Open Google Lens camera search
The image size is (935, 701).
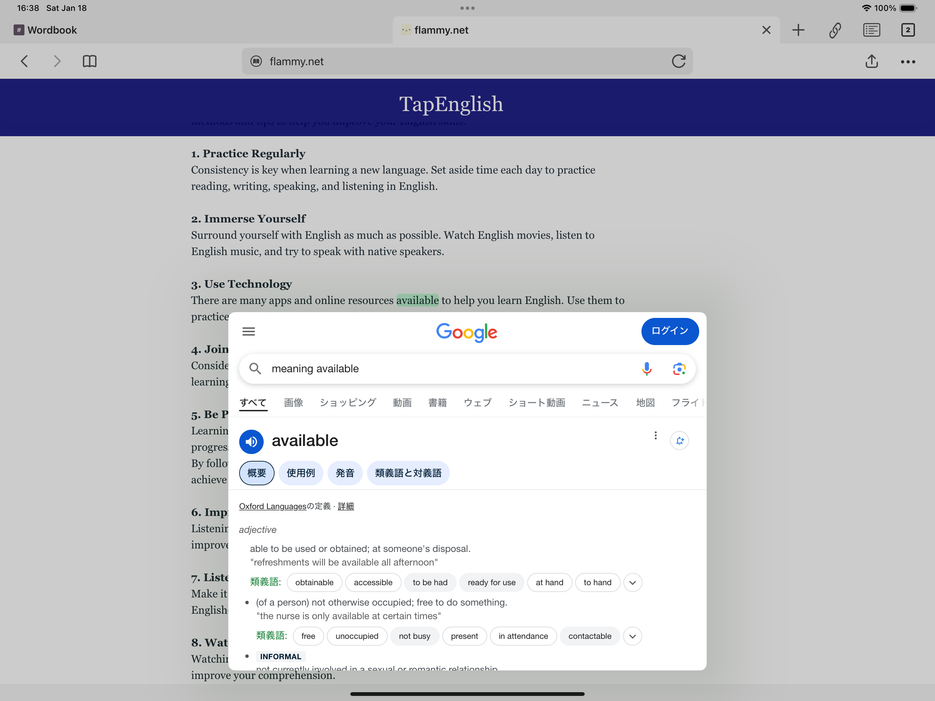[x=679, y=369]
